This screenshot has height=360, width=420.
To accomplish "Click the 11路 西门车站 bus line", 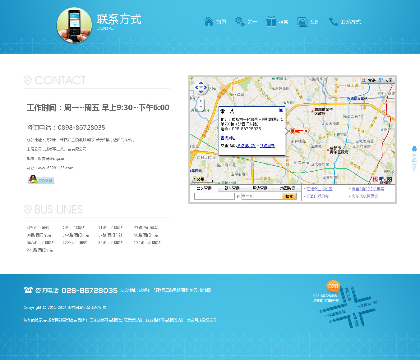I will [110, 228].
